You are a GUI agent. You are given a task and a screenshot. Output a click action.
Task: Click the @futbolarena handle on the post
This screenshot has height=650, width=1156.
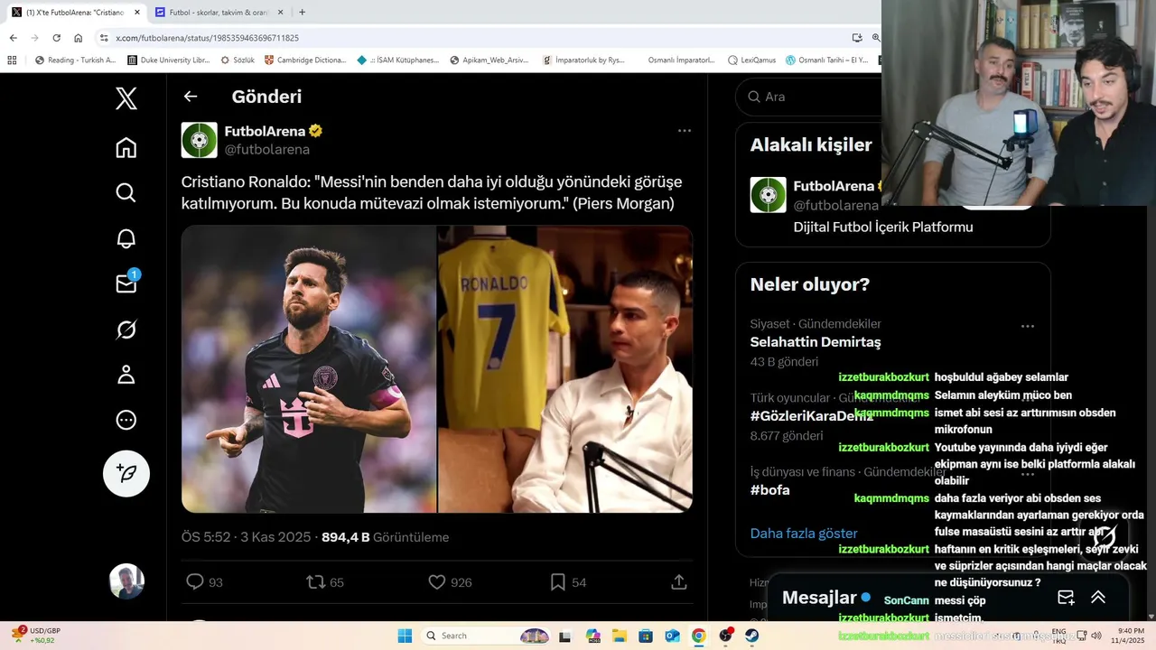267,150
